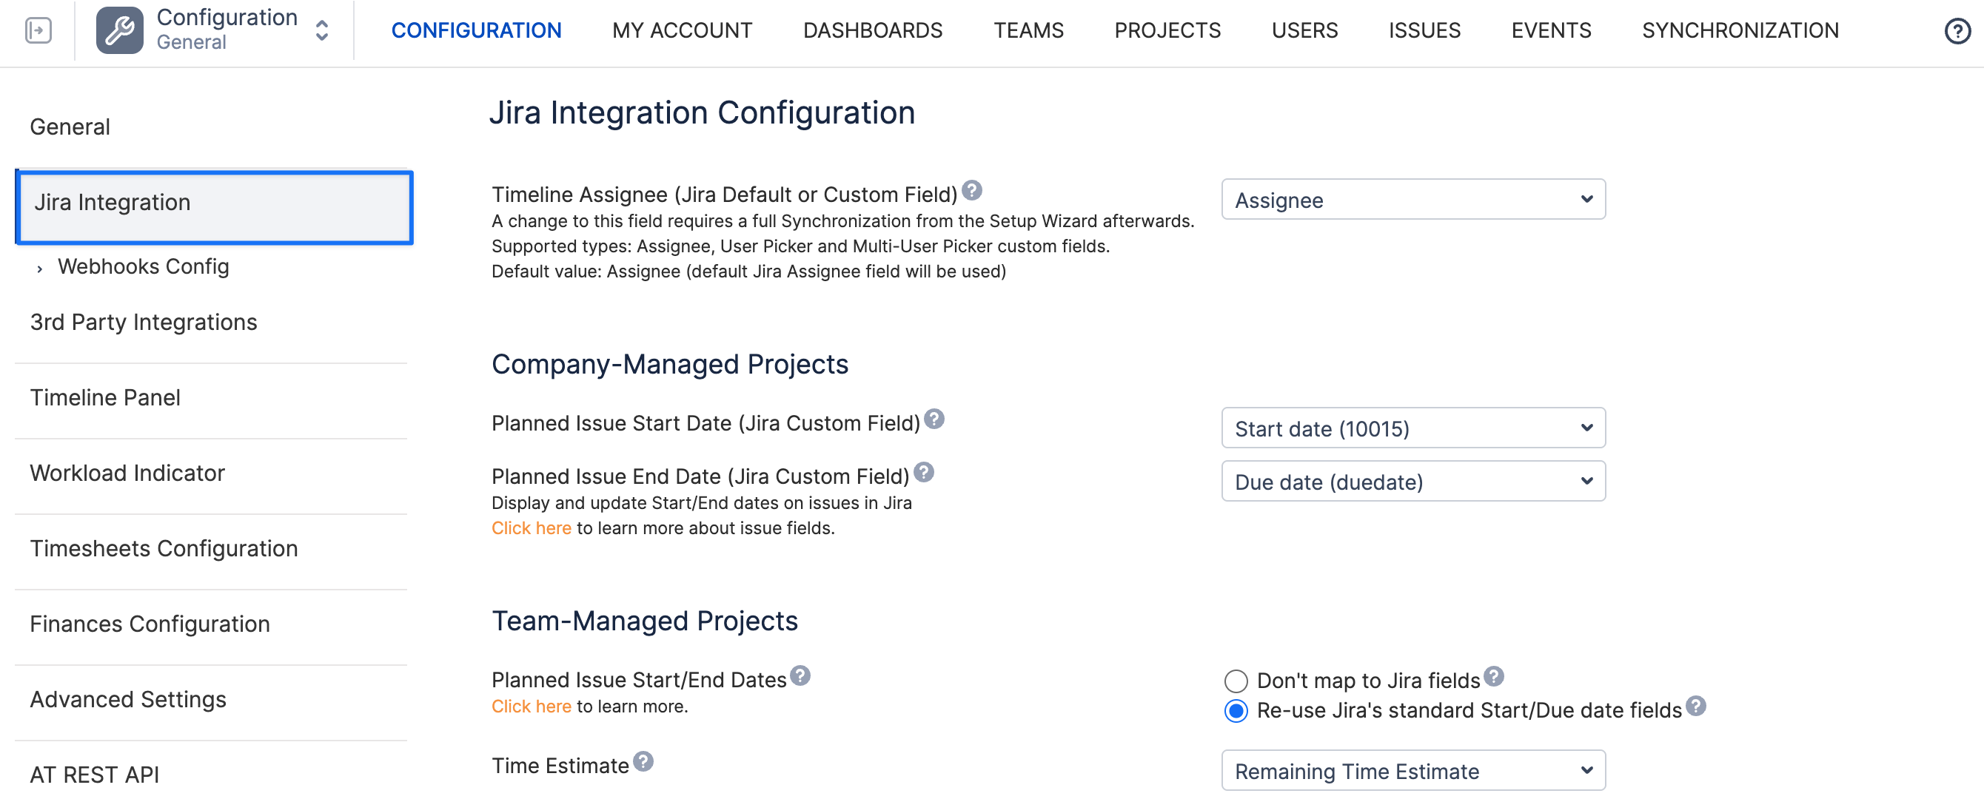Click the wrench Configuration icon
This screenshot has width=1984, height=799.
click(119, 31)
